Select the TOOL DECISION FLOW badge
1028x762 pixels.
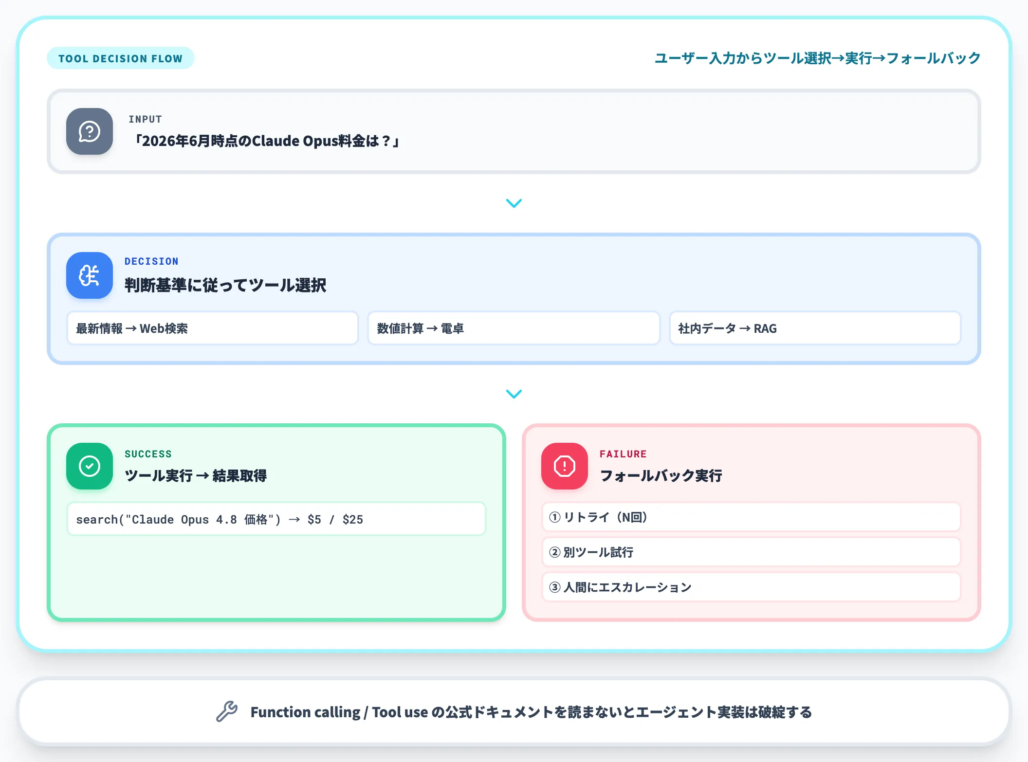point(120,58)
